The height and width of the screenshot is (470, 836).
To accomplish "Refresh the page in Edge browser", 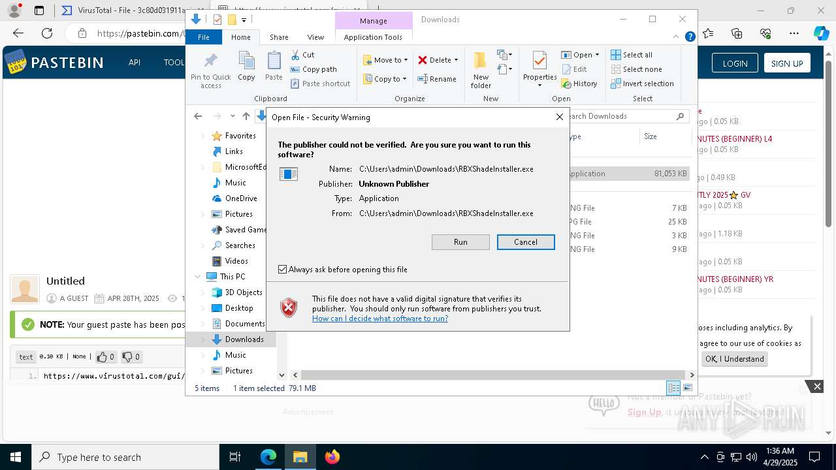I will [47, 33].
